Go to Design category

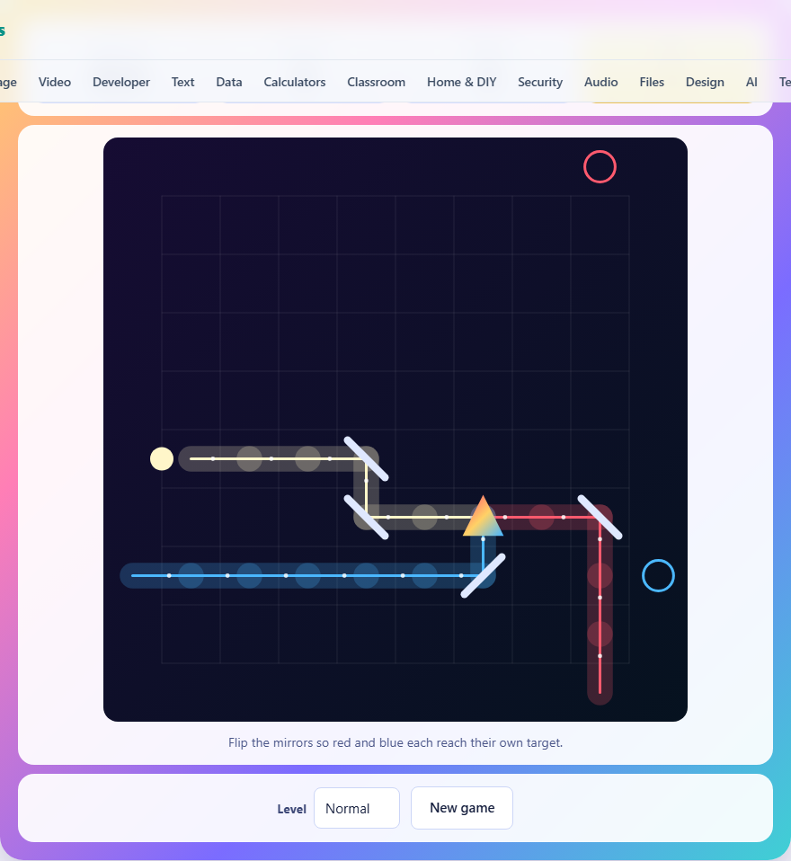(705, 82)
